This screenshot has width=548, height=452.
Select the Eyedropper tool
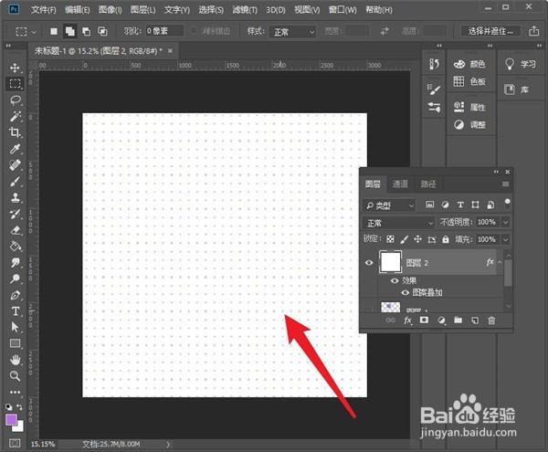coord(15,149)
